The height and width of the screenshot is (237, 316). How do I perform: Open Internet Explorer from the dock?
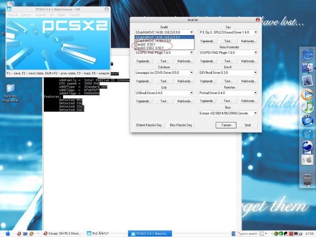click(307, 55)
